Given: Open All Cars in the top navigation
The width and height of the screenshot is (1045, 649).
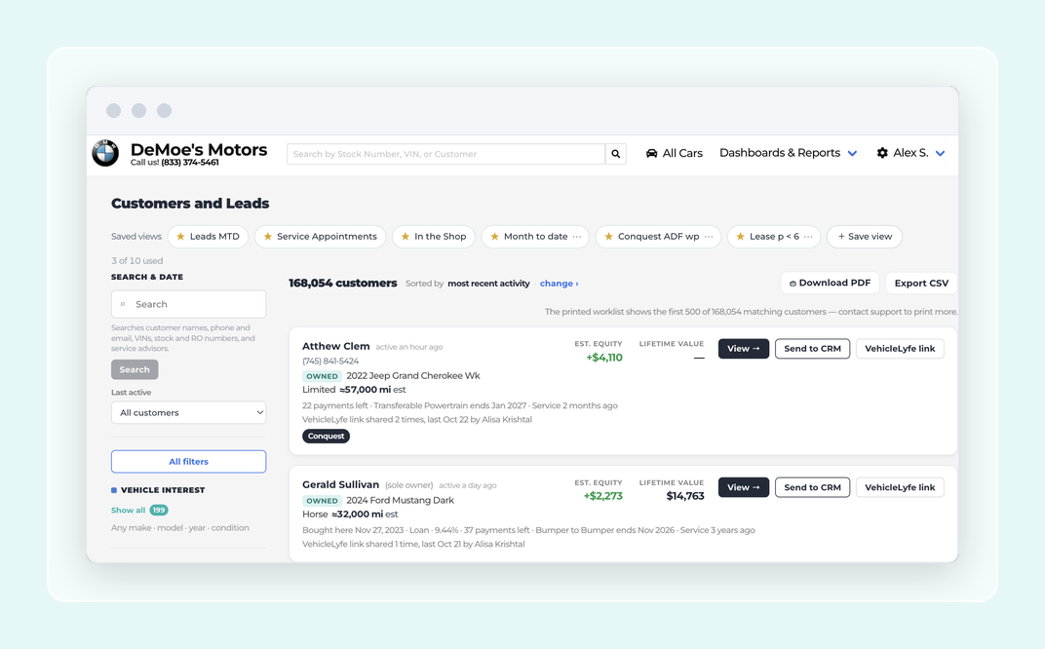Looking at the screenshot, I should coord(675,153).
